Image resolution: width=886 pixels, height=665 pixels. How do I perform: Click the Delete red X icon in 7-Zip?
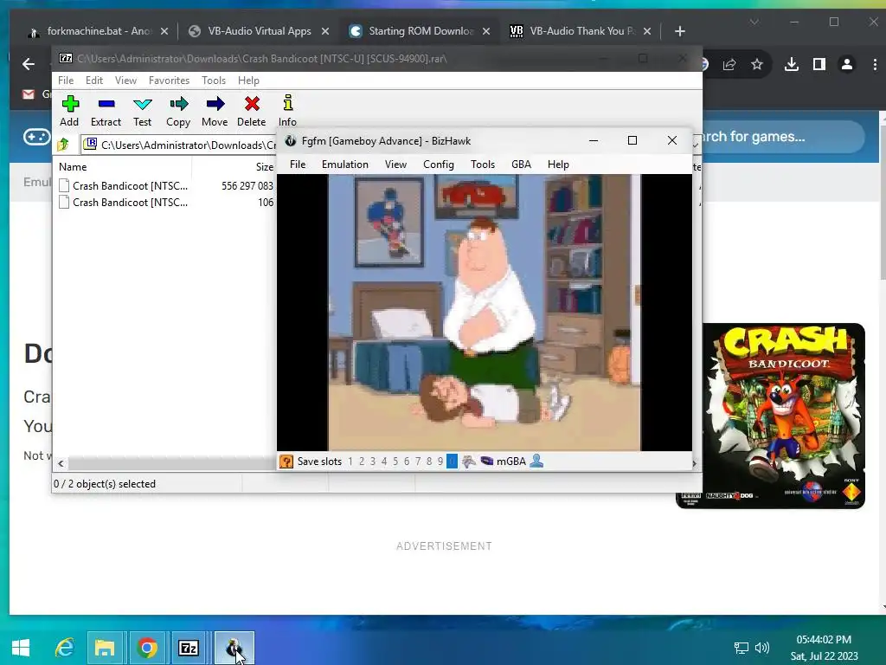(x=252, y=104)
